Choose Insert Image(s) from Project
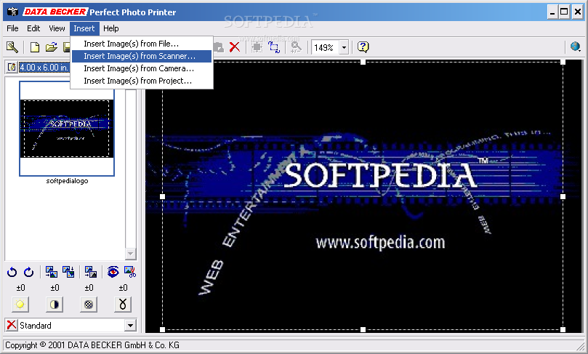Screen dimensions: 588x354 coord(142,81)
